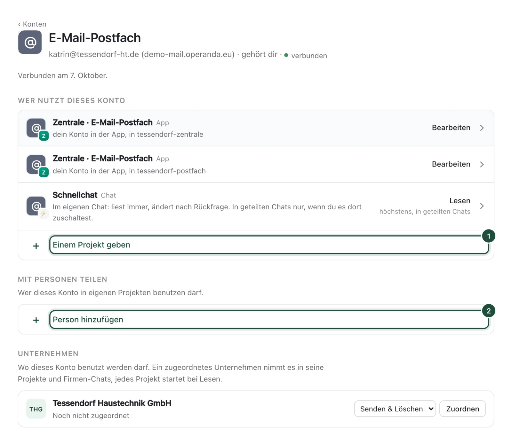
Task: Click the text Verbunden am 7. Oktober.
Action: (63, 75)
